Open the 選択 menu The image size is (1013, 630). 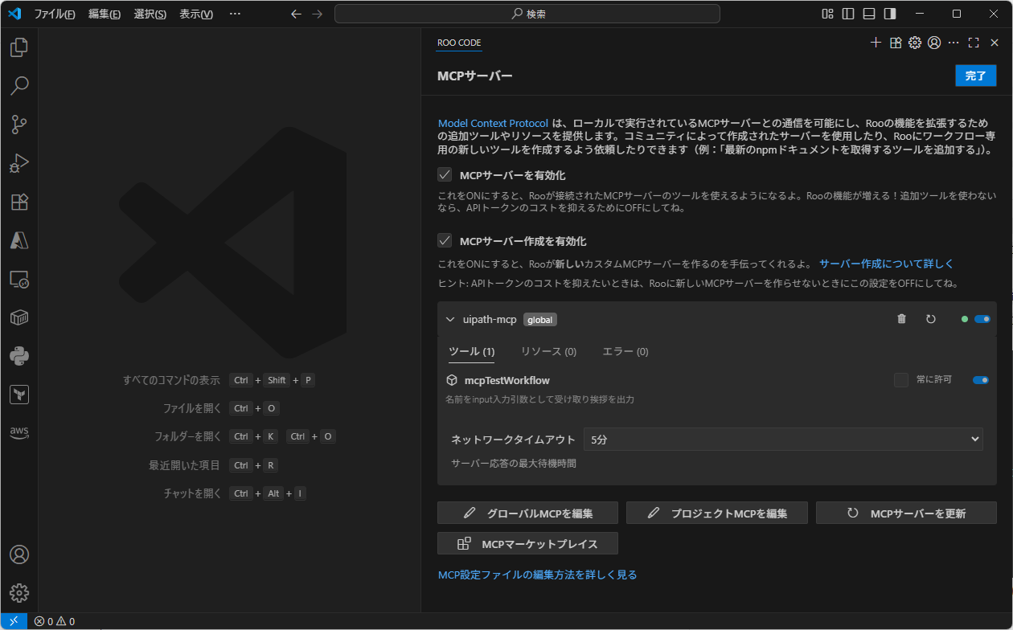pos(150,14)
